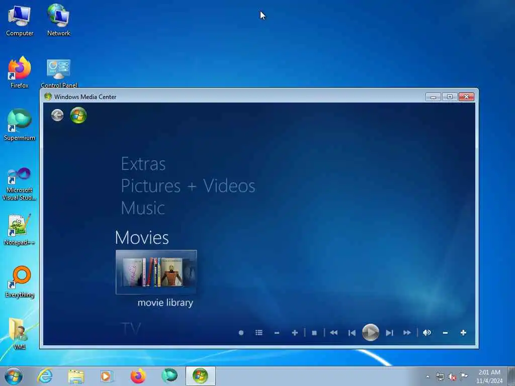Click channel down minus button

(x=277, y=333)
